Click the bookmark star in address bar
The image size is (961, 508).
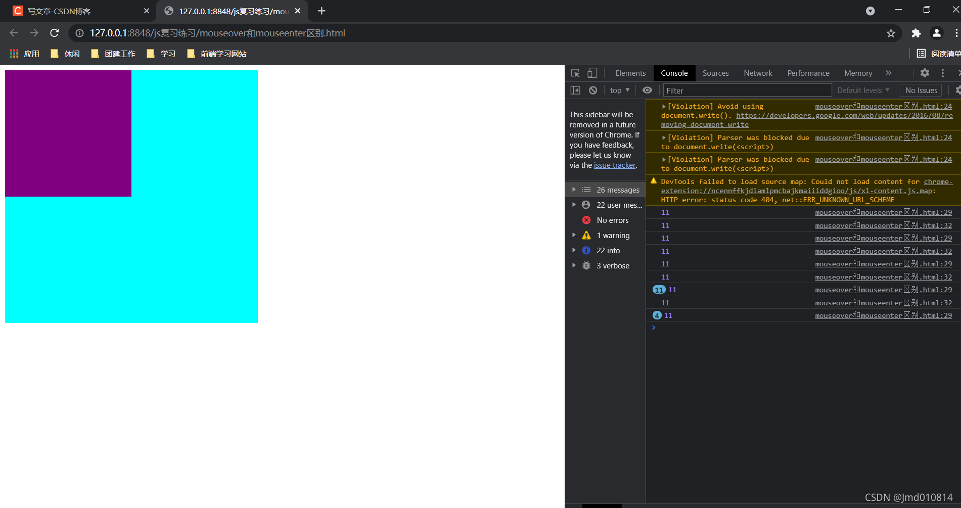click(891, 33)
